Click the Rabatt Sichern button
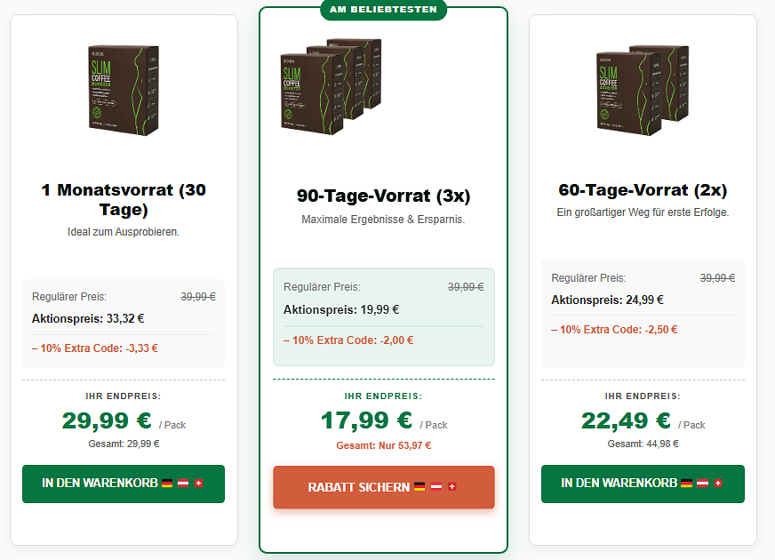 (x=384, y=487)
